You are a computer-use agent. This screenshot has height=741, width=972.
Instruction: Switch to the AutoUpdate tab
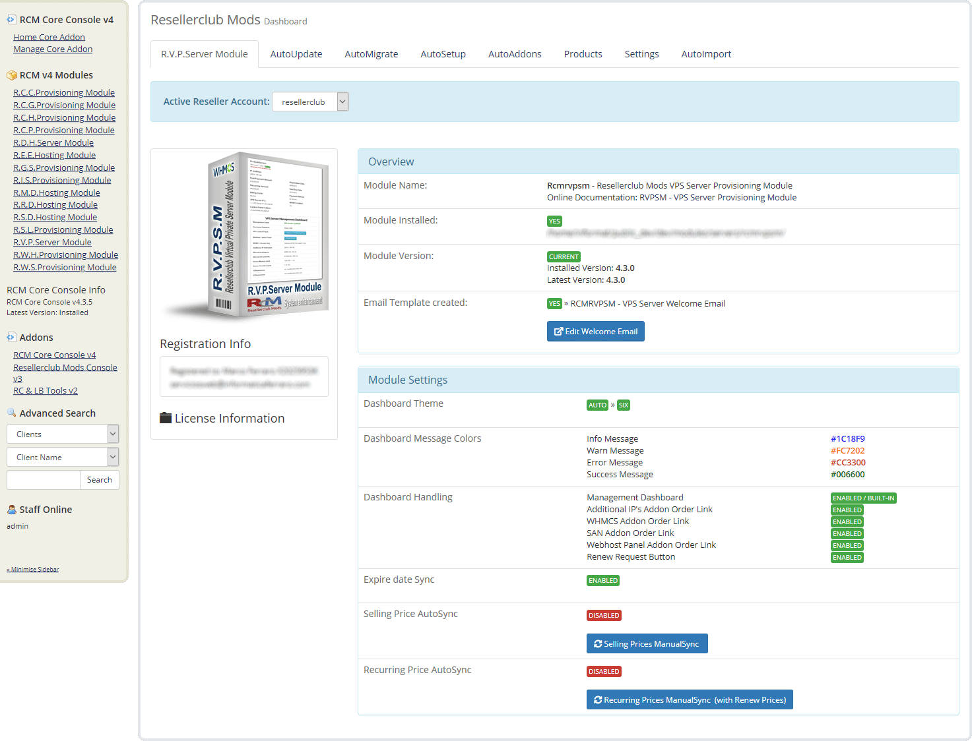coord(296,54)
